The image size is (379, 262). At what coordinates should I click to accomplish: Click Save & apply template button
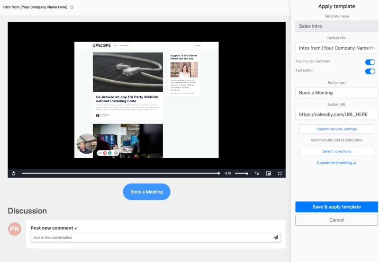336,207
